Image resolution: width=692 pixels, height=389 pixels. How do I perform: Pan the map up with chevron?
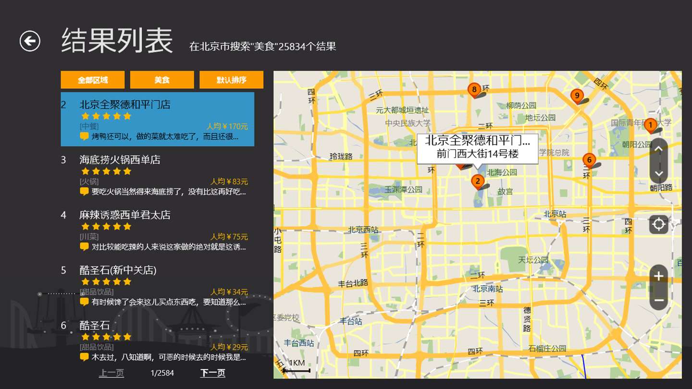coord(658,149)
